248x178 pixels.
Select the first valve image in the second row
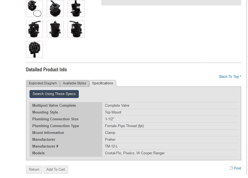pyautogui.click(x=34, y=29)
